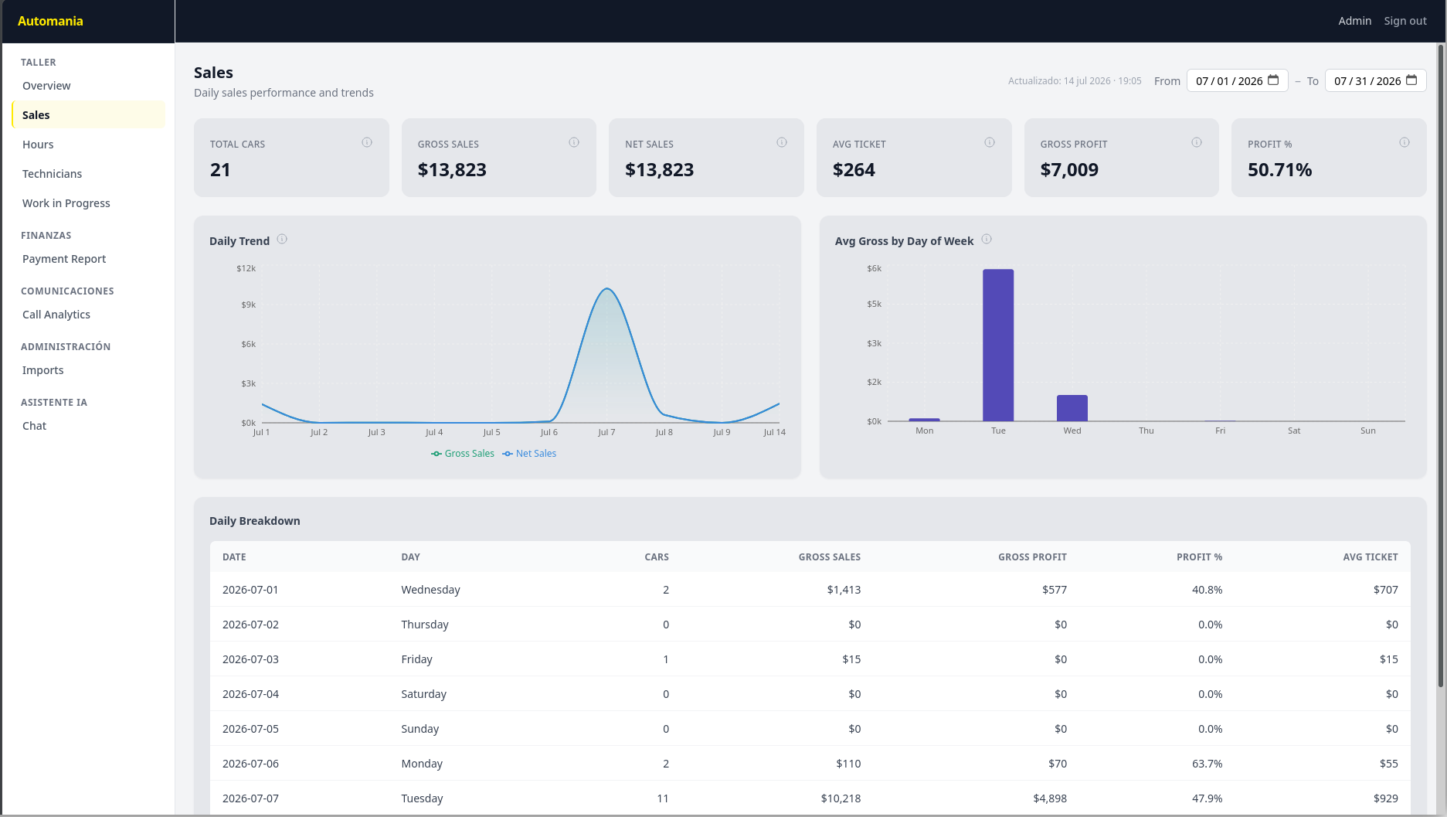
Task: Go to the Imports page
Action: (89, 370)
